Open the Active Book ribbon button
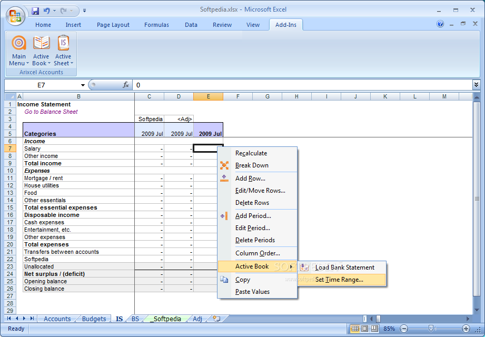 pyautogui.click(x=41, y=51)
